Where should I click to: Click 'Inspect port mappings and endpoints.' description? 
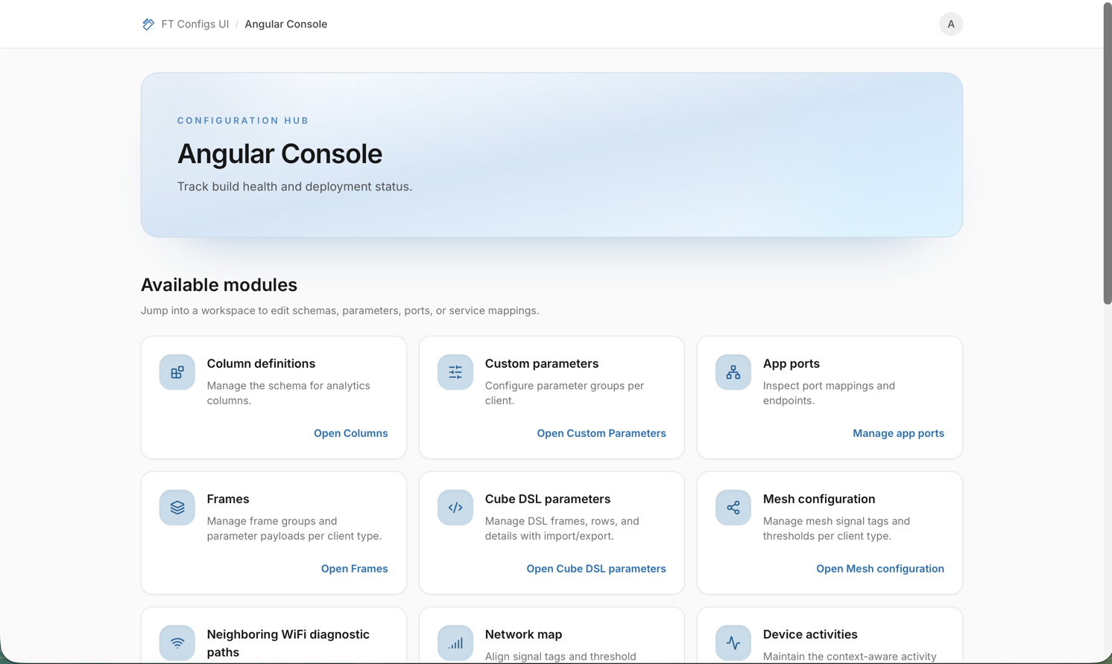click(x=828, y=393)
